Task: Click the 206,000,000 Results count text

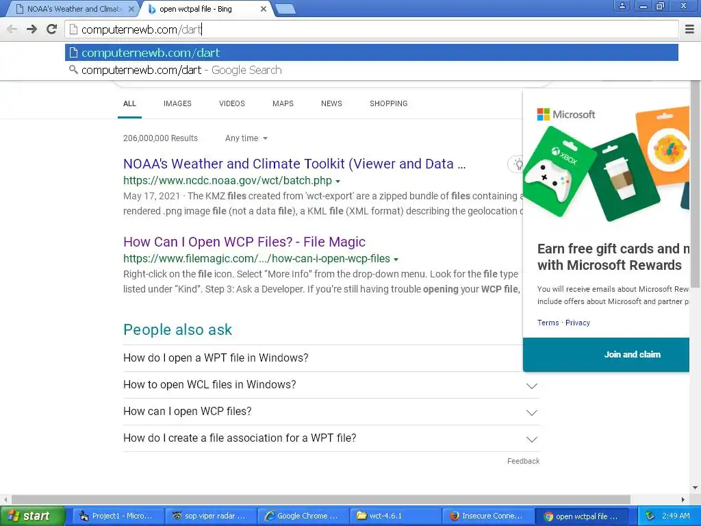Action: point(160,138)
